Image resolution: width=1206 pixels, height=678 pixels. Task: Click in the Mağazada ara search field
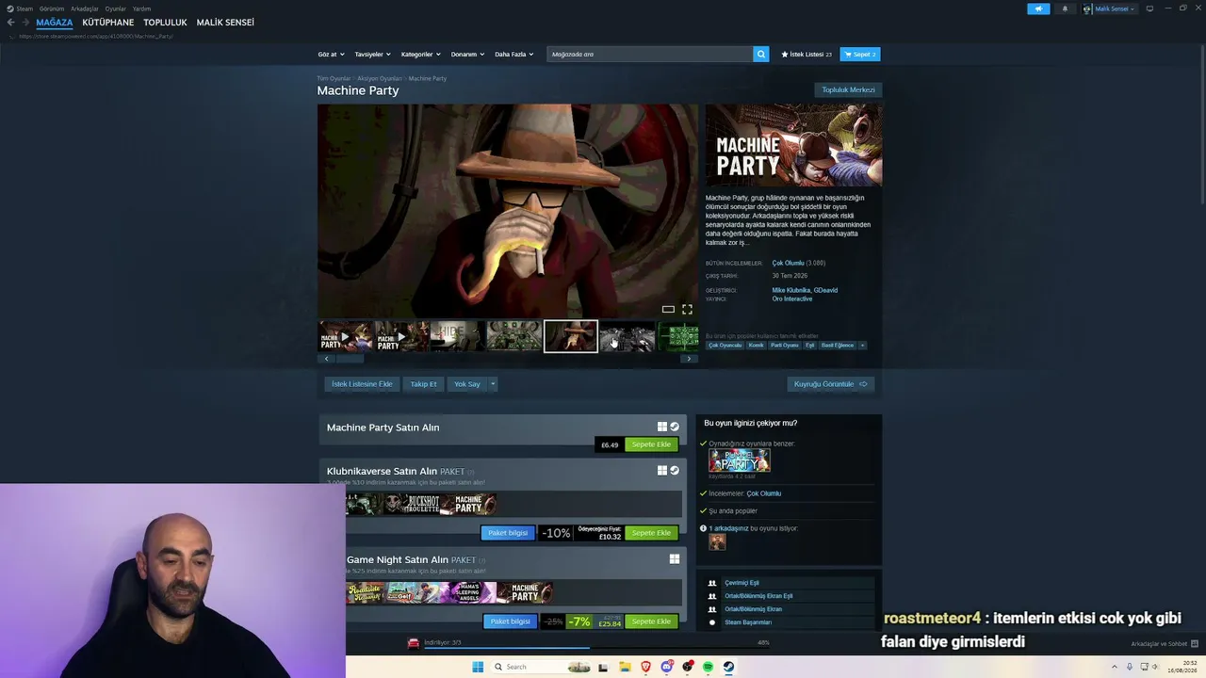[650, 54]
